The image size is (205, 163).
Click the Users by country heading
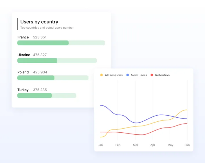click(x=39, y=22)
